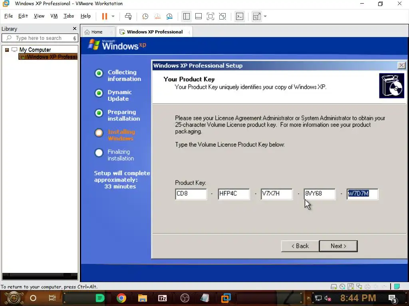Toggle Unity mode icon
Viewport: 409px width, 306px height.
point(222,16)
